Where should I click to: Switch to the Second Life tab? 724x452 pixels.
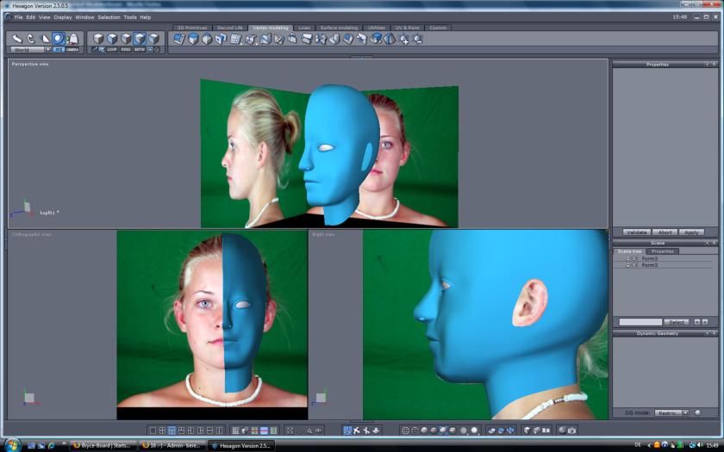[230, 28]
